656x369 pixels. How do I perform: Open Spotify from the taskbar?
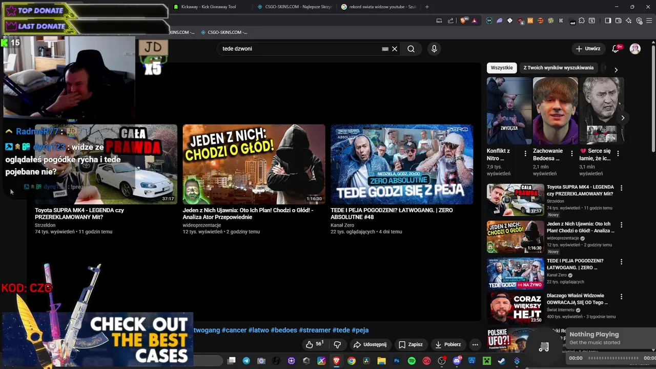412,361
